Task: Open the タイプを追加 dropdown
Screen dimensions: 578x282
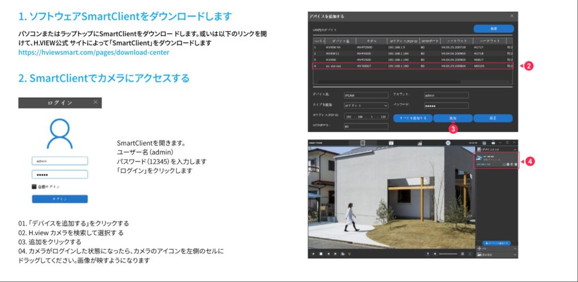Action: click(x=366, y=105)
